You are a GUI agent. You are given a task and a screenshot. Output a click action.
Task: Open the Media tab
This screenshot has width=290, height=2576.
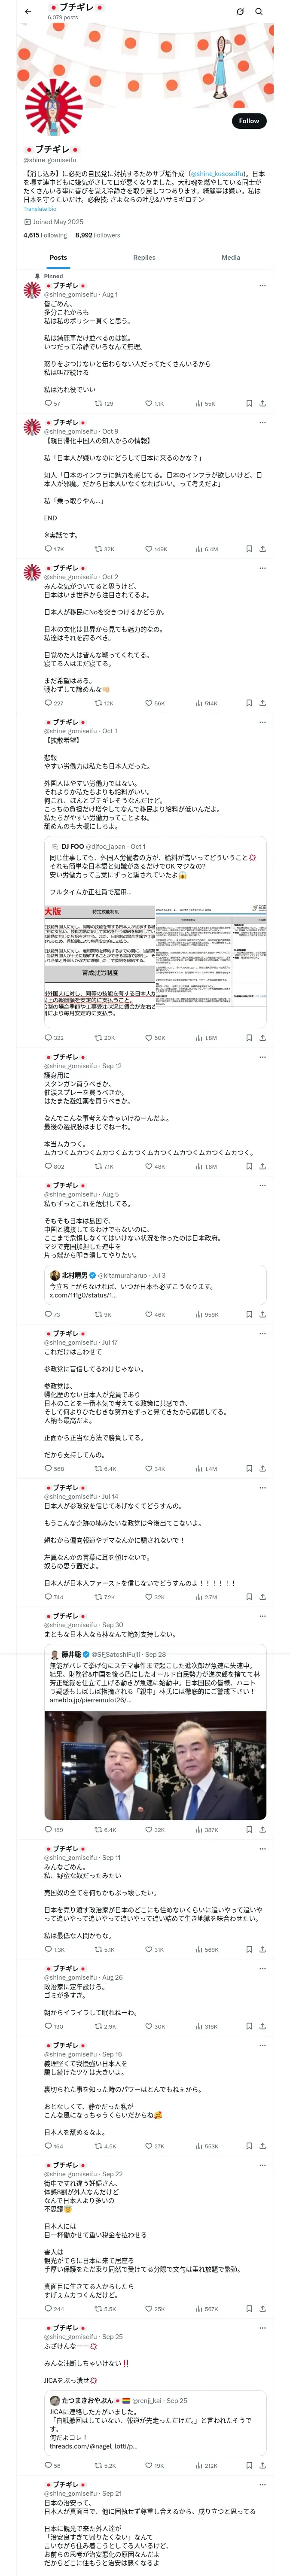click(230, 258)
